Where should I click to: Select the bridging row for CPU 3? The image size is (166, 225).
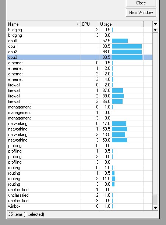pos(80,35)
